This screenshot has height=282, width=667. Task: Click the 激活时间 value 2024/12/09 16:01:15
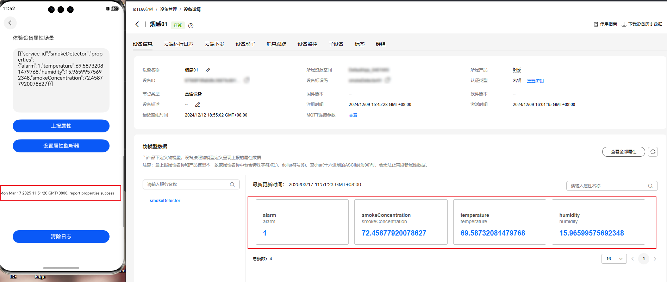click(544, 105)
